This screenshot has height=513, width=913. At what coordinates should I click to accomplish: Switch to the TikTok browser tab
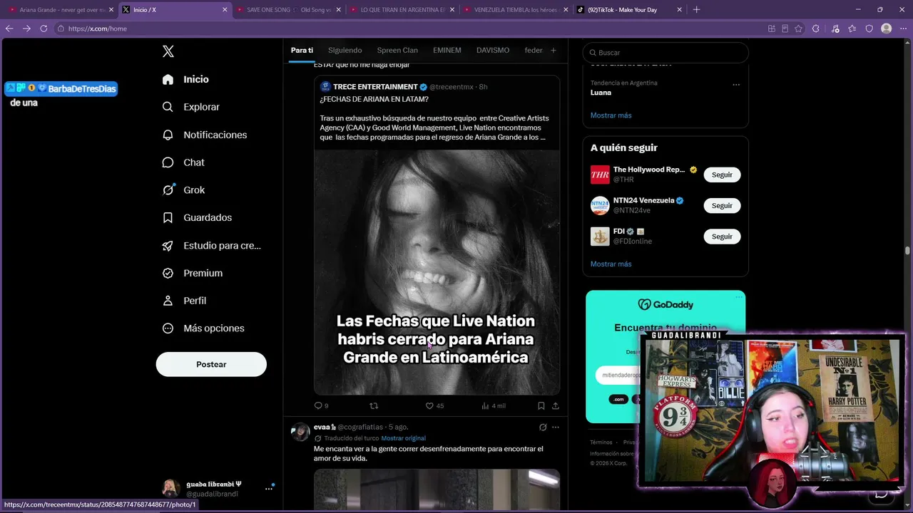(x=629, y=10)
